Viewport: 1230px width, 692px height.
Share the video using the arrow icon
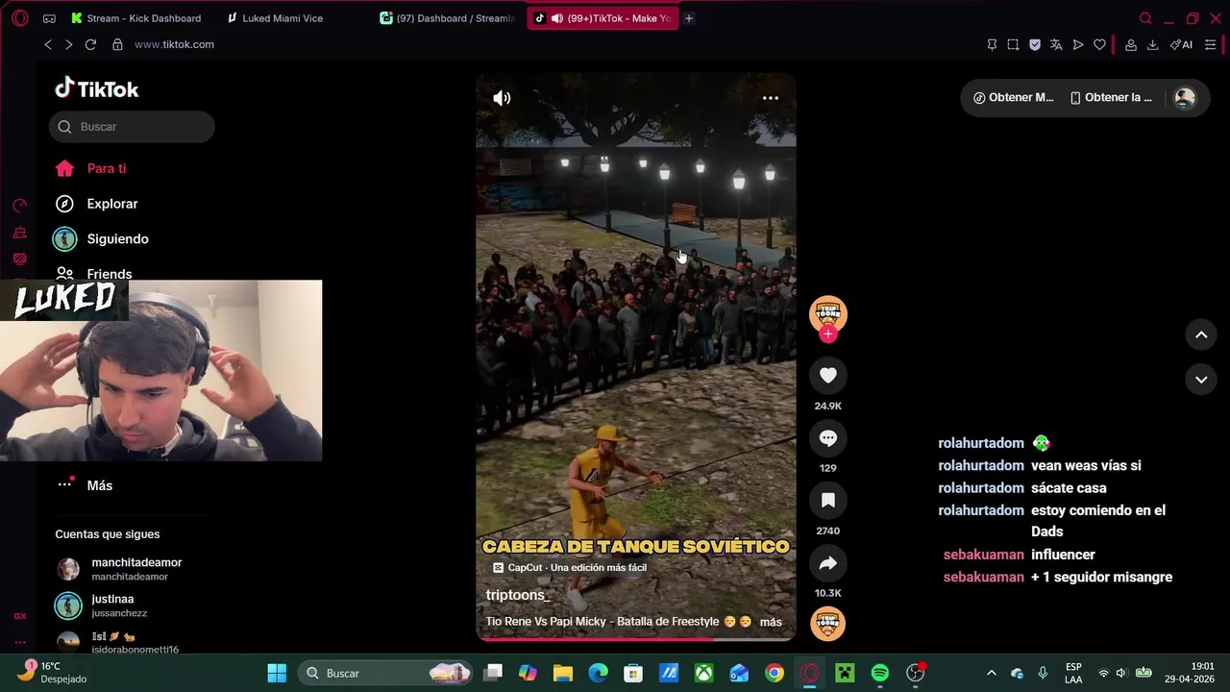[x=828, y=563]
